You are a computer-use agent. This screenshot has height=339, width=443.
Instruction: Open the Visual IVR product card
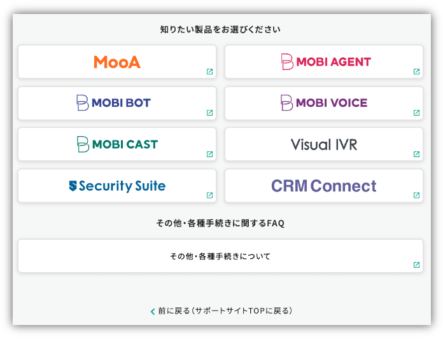click(x=324, y=144)
